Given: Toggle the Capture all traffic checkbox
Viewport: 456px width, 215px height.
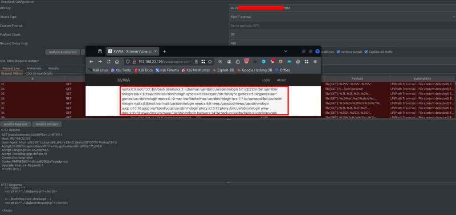Looking at the screenshot, I should (366, 52).
